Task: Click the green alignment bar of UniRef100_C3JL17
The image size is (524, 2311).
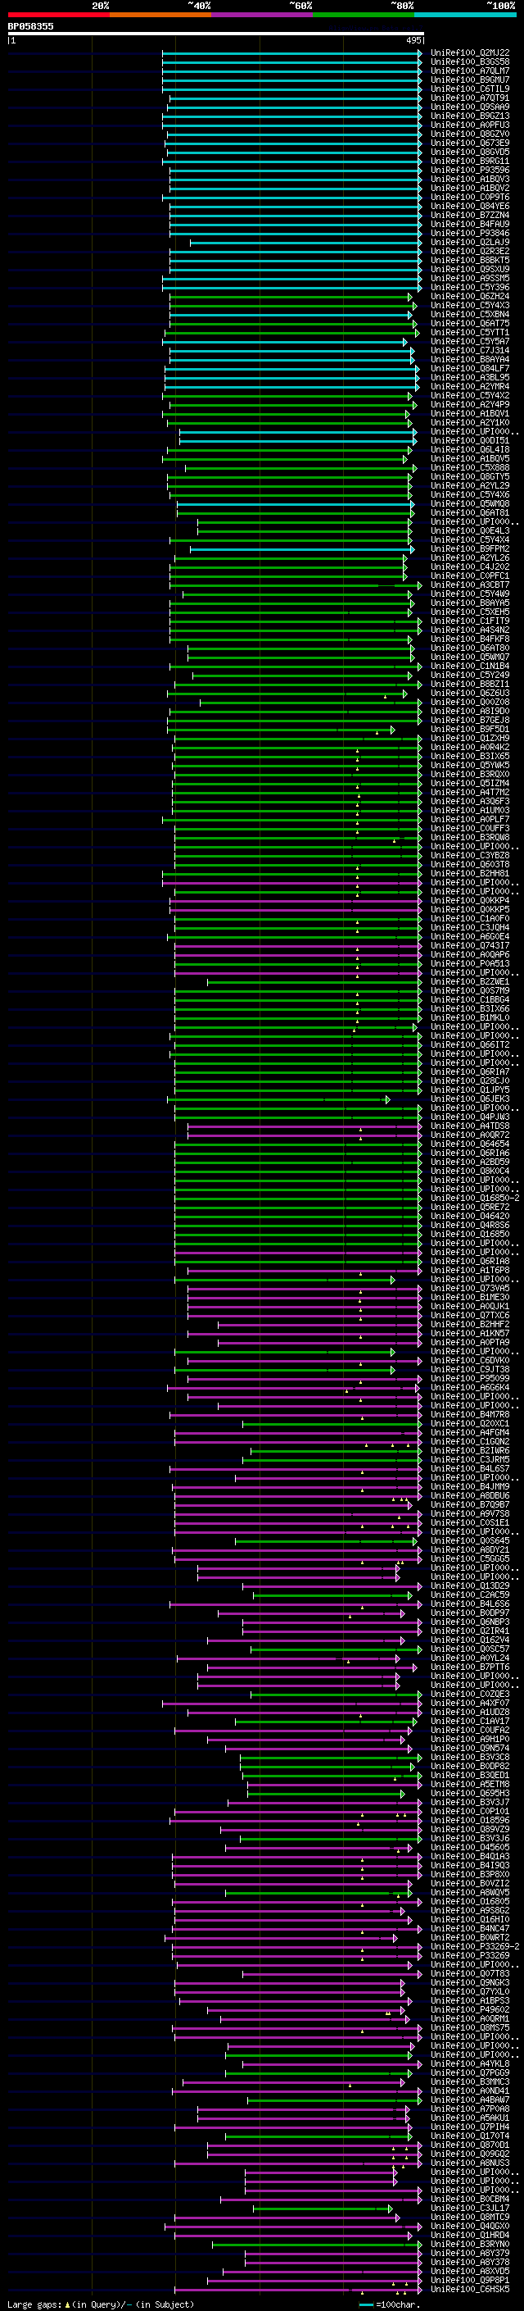Action: click(322, 2207)
